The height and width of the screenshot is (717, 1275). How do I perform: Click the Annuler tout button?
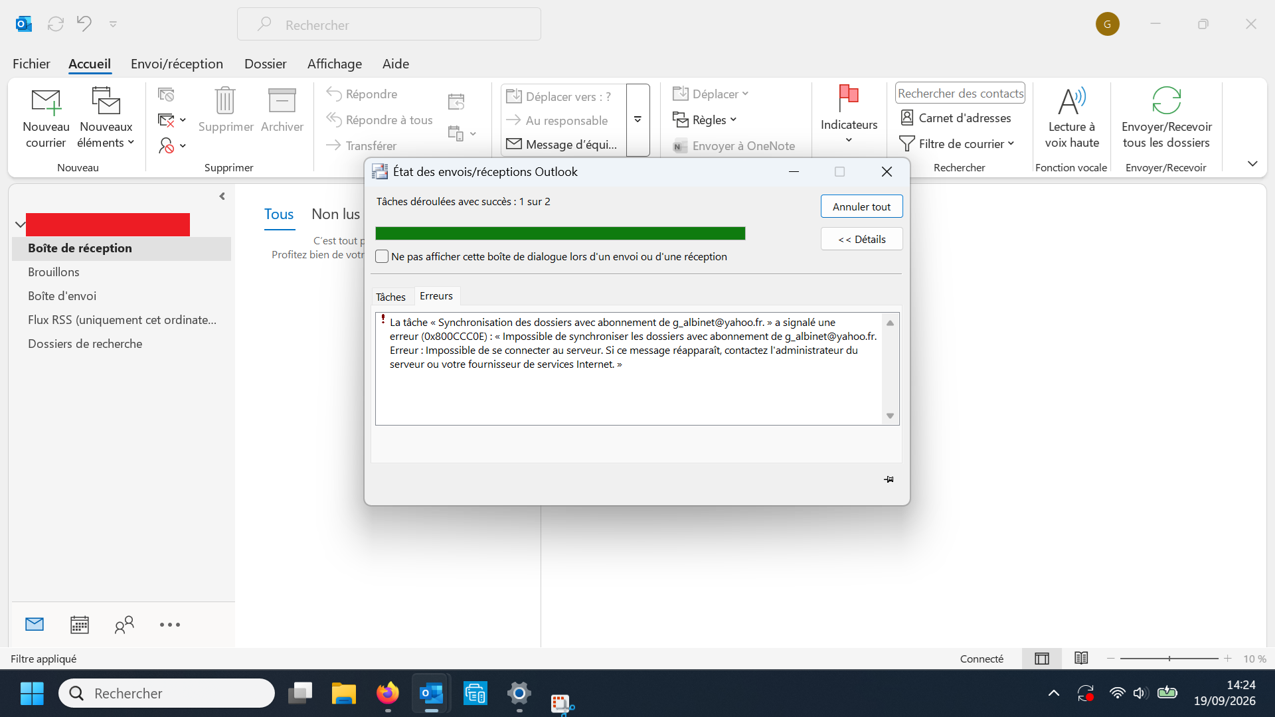click(861, 206)
